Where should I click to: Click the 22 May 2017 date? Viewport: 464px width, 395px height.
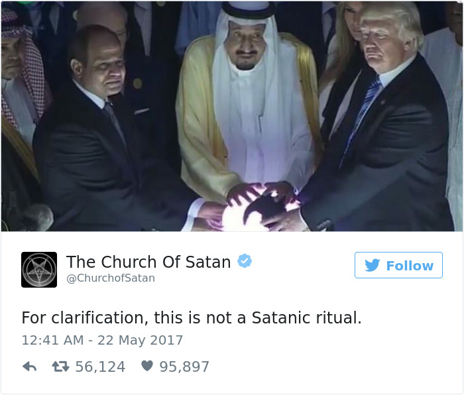(x=141, y=340)
